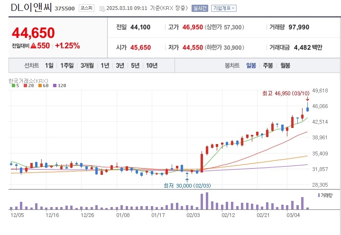Click the clock icon beside the date

click(x=102, y=9)
